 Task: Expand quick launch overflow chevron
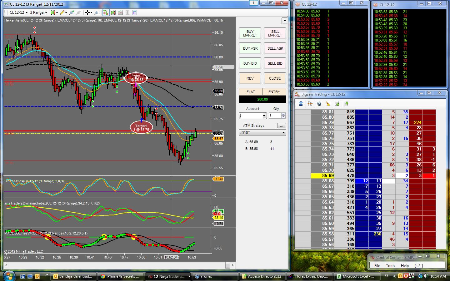(47, 275)
